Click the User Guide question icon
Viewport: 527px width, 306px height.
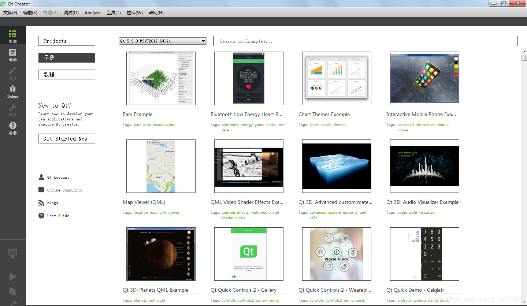41,216
